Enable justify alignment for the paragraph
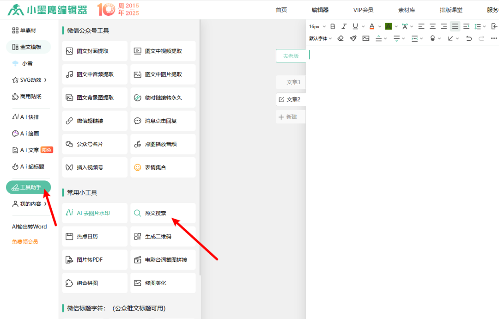Screen dimensions: 499x319 pyautogui.click(x=455, y=26)
